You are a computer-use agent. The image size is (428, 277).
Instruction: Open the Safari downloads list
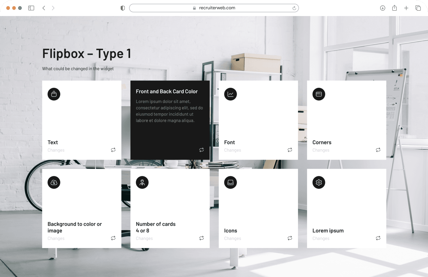pos(383,8)
